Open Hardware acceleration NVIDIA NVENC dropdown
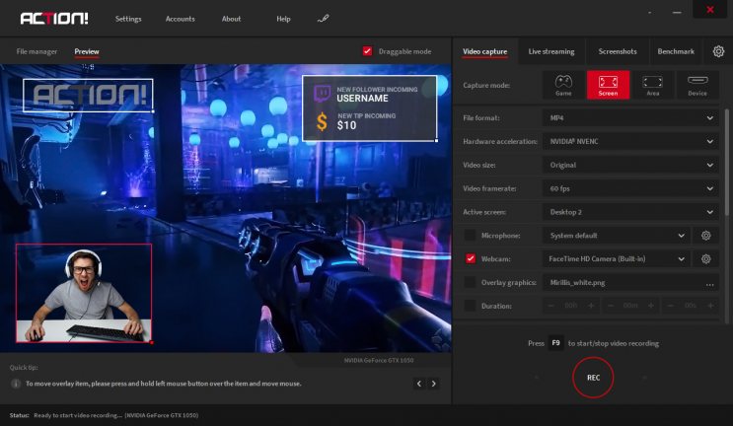 [630, 141]
